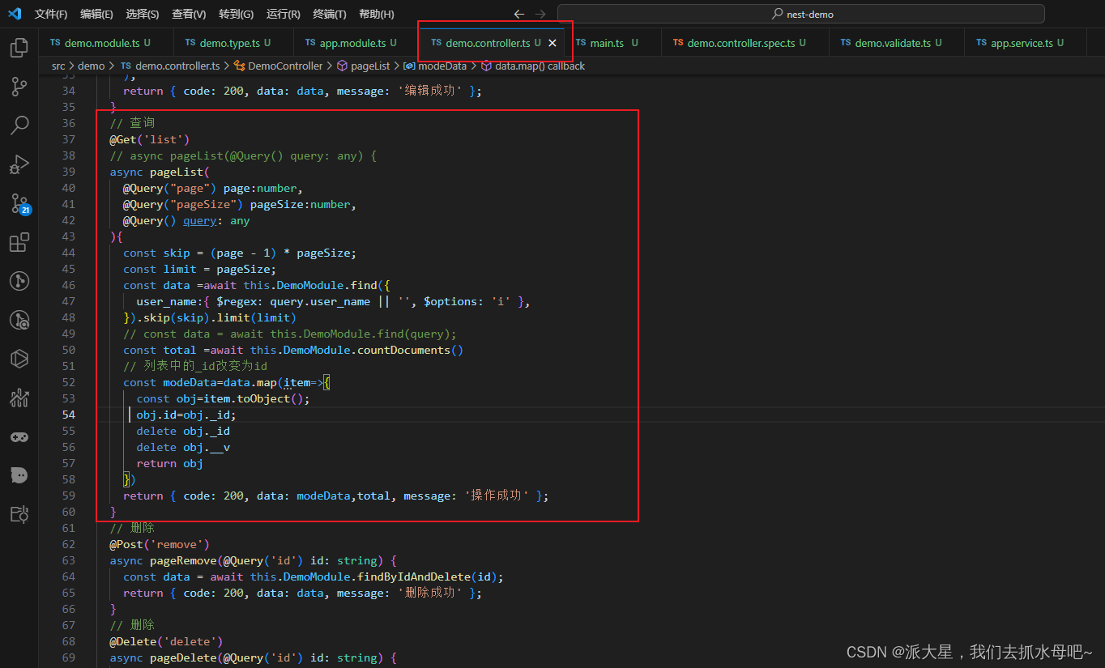The width and height of the screenshot is (1105, 668).
Task: Click the demo folder breadcrumb
Action: pyautogui.click(x=92, y=66)
